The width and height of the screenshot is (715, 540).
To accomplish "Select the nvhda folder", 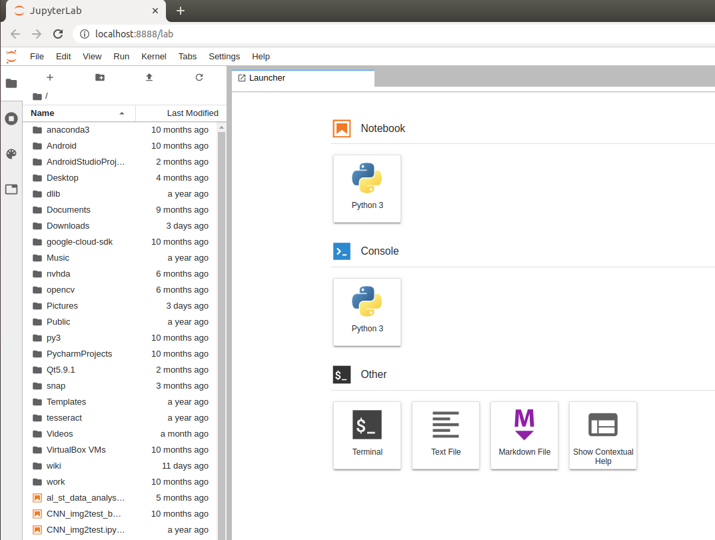I will (121, 273).
